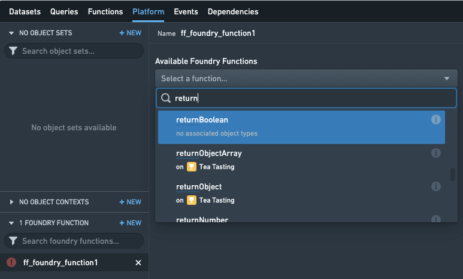Add a new object context
463x279 pixels.
click(x=130, y=202)
